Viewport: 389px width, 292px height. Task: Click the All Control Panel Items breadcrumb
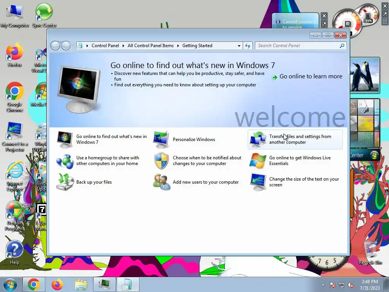coord(150,46)
